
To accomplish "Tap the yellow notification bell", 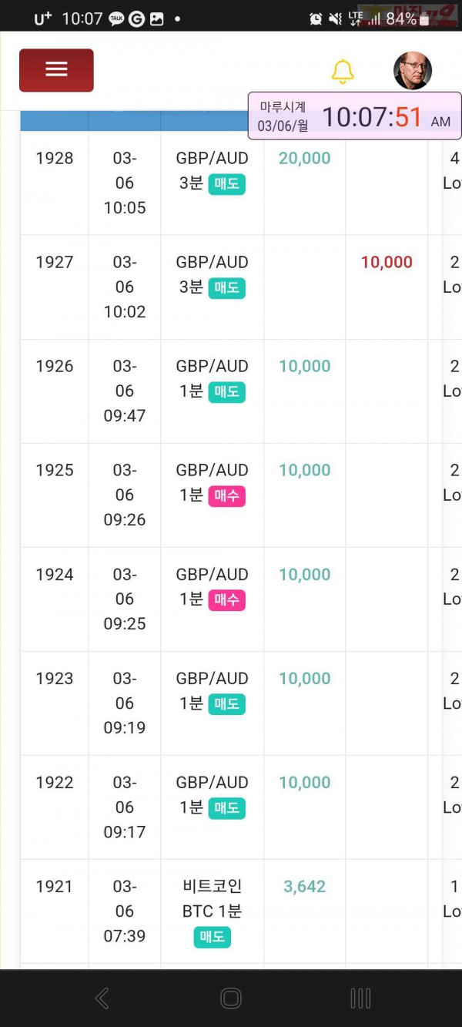I will 343,71.
